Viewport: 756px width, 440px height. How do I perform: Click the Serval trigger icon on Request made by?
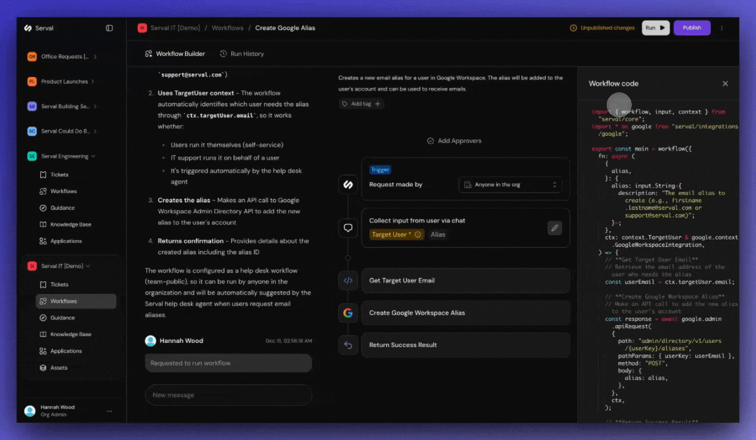[348, 184]
